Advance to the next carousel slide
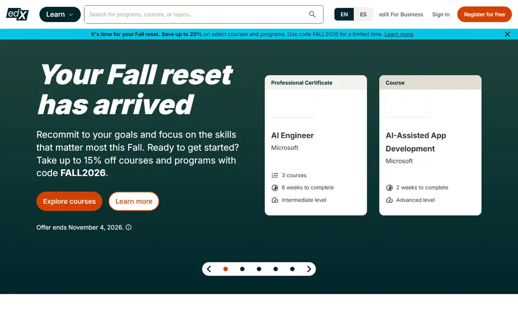518x324 pixels. click(309, 269)
